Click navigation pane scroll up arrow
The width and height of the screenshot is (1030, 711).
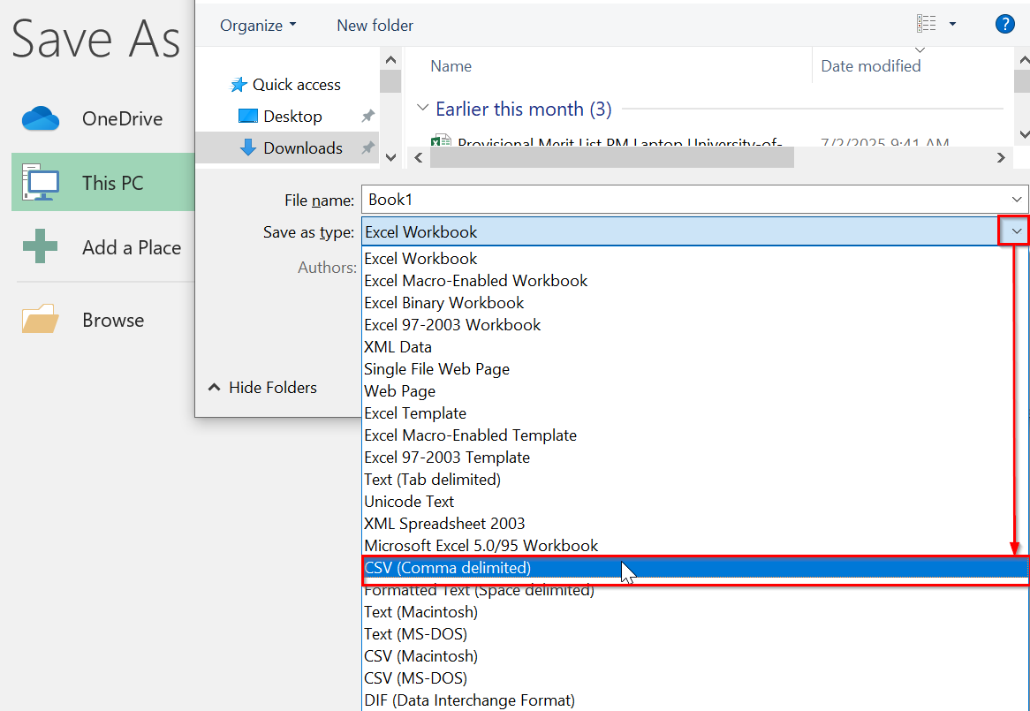pyautogui.click(x=390, y=60)
